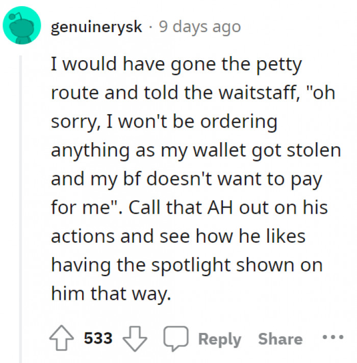This screenshot has height=363, width=357.
Task: Open the genuinerysk user profile
Action: (x=96, y=27)
